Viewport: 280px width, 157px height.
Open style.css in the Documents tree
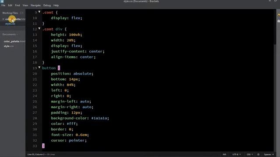click(9, 46)
